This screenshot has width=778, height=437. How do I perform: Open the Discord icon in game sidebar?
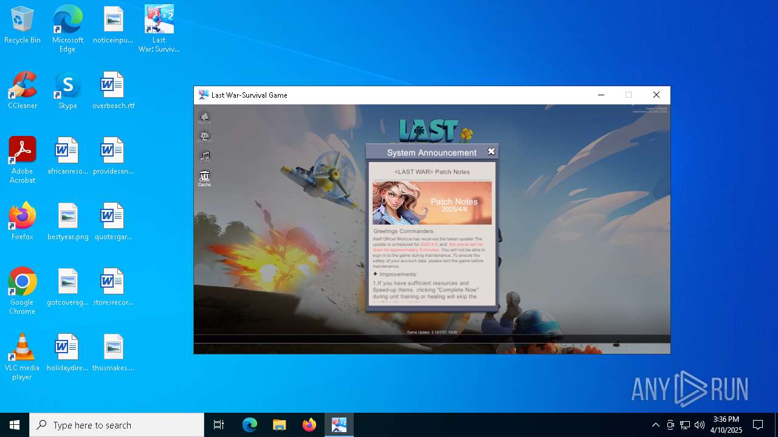[205, 137]
